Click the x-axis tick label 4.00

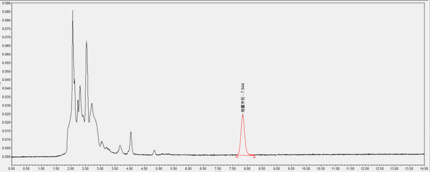pos(130,168)
